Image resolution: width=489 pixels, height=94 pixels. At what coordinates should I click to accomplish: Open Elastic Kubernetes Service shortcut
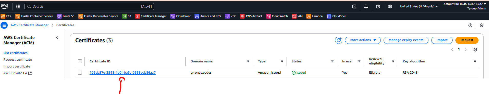click(x=98, y=16)
